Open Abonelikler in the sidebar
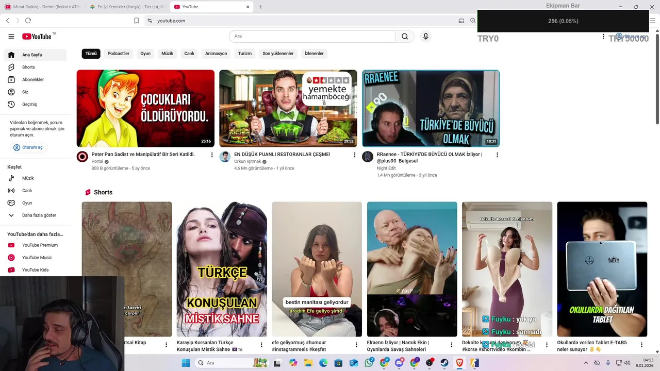This screenshot has width=660, height=371. (35, 79)
